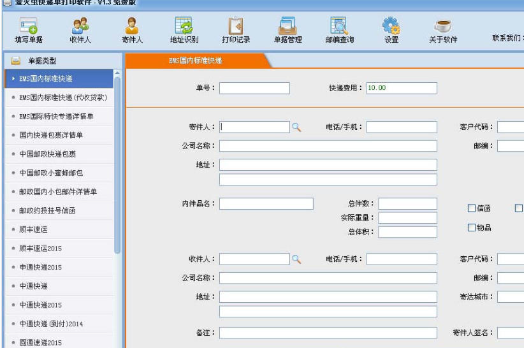Focus the recipient 电话/手机 field
The image size is (524, 348).
(402, 259)
